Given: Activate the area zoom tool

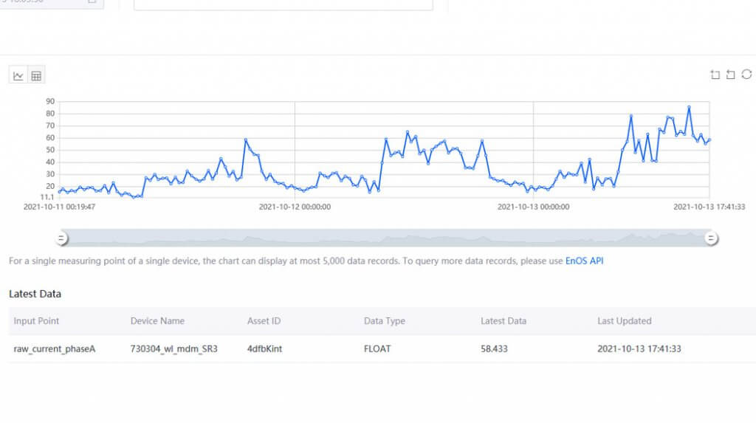Looking at the screenshot, I should click(715, 75).
